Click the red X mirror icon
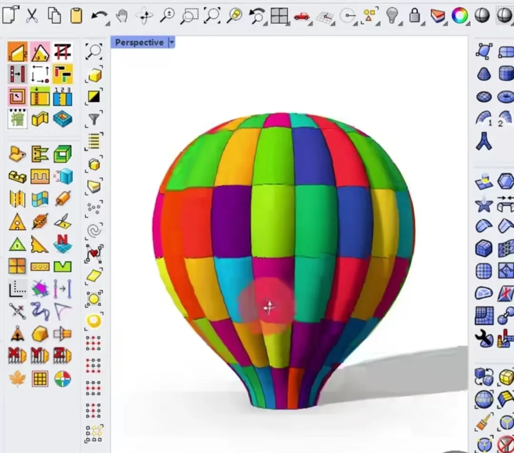 17,355
